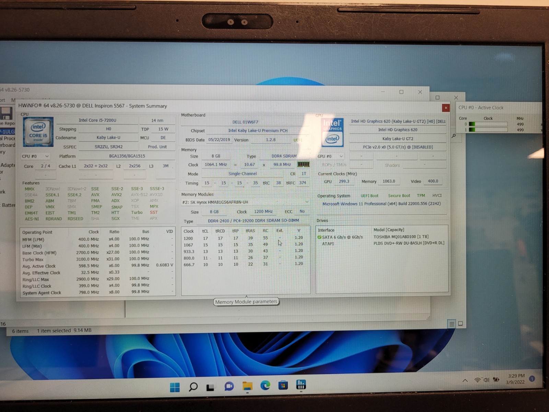Click the floppy disk Save Report icon

click(6, 114)
